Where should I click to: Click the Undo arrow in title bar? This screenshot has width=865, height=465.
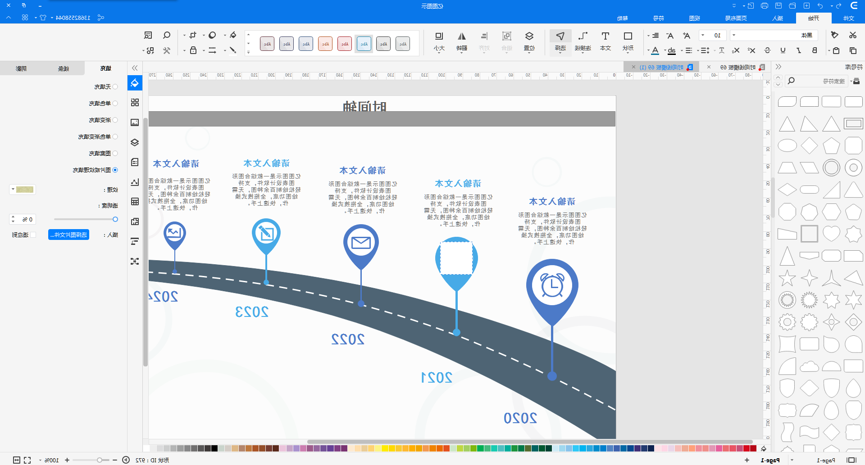[820, 6]
